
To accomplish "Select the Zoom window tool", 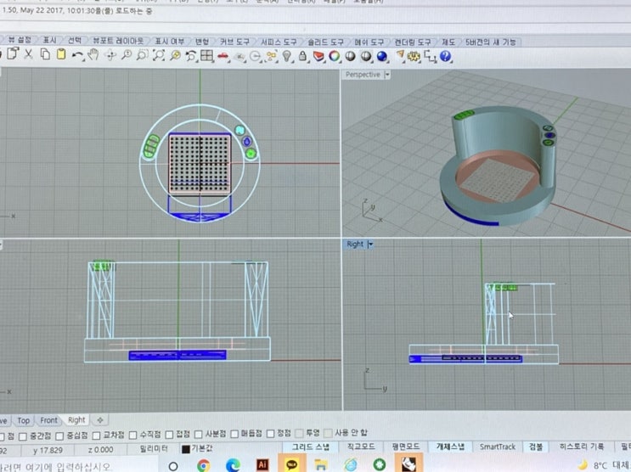I will [142, 55].
